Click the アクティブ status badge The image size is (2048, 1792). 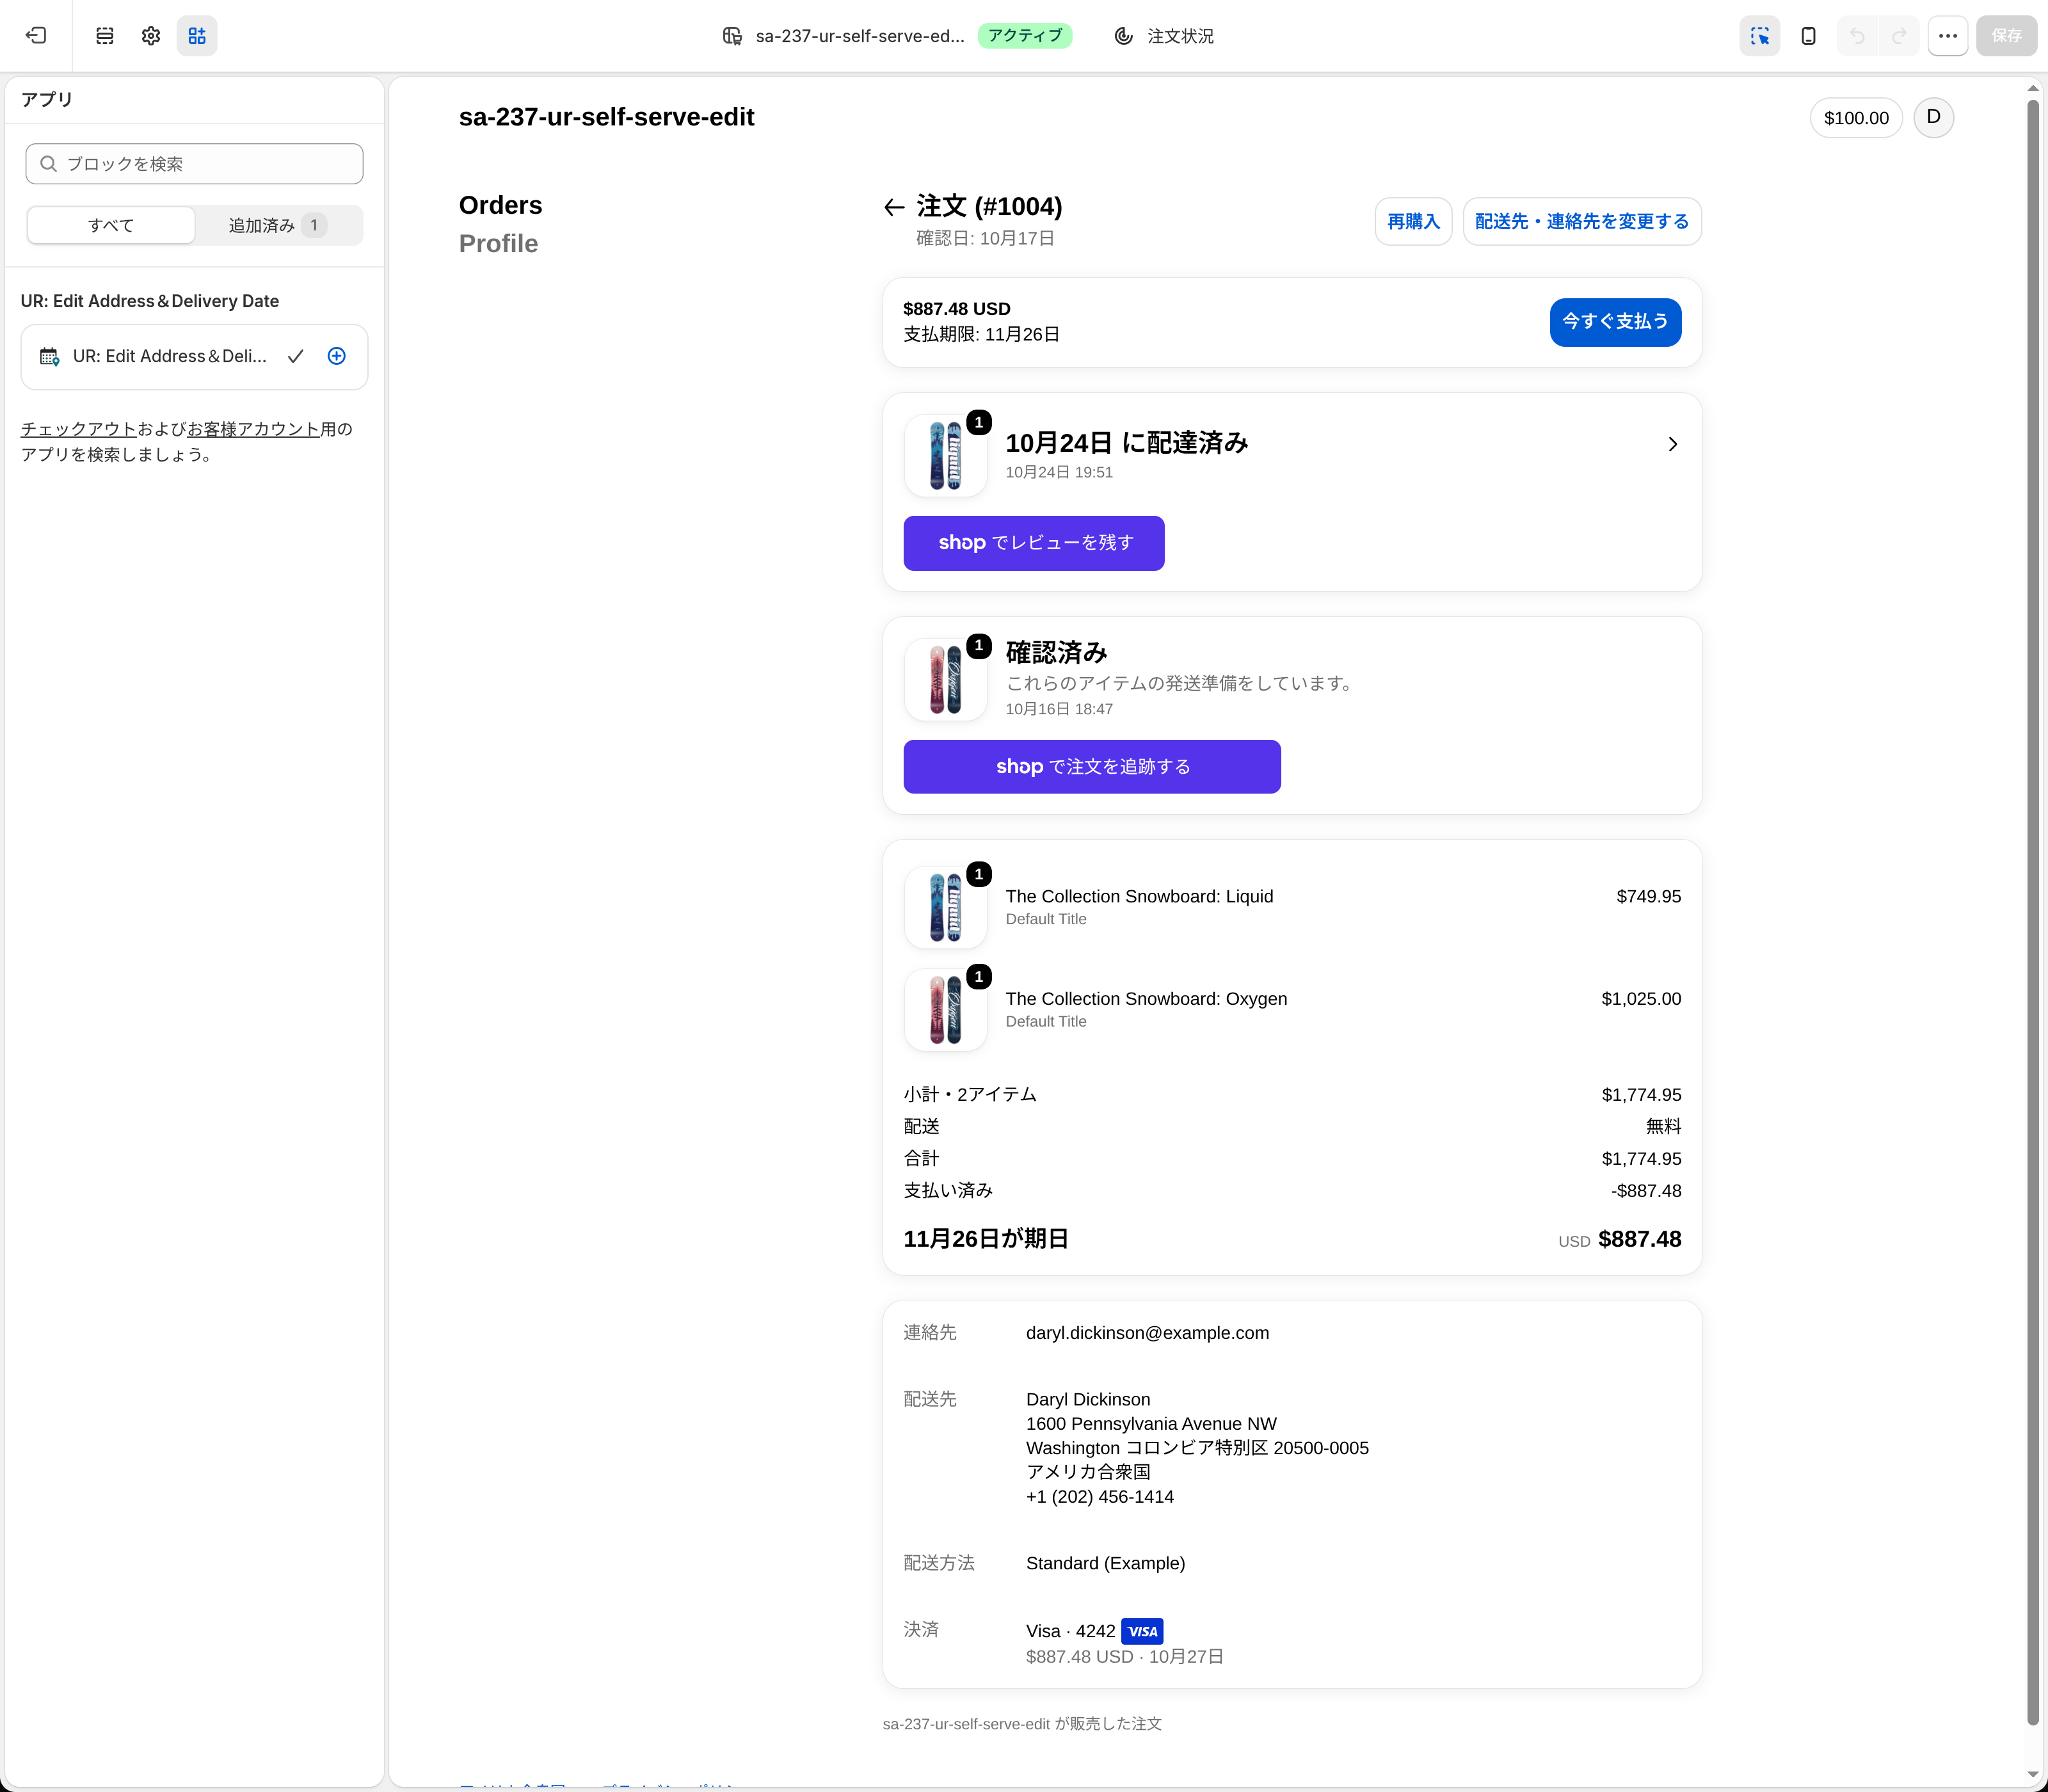point(1025,36)
